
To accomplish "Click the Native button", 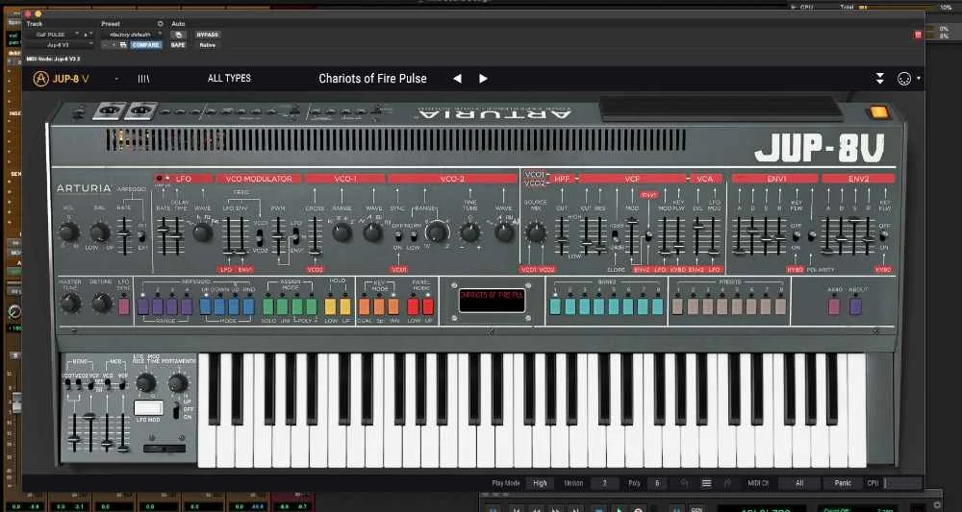I will coord(208,45).
